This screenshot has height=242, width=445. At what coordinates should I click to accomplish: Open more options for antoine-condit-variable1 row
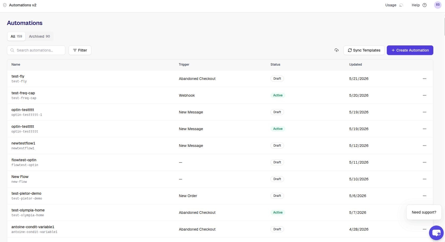pyautogui.click(x=425, y=229)
